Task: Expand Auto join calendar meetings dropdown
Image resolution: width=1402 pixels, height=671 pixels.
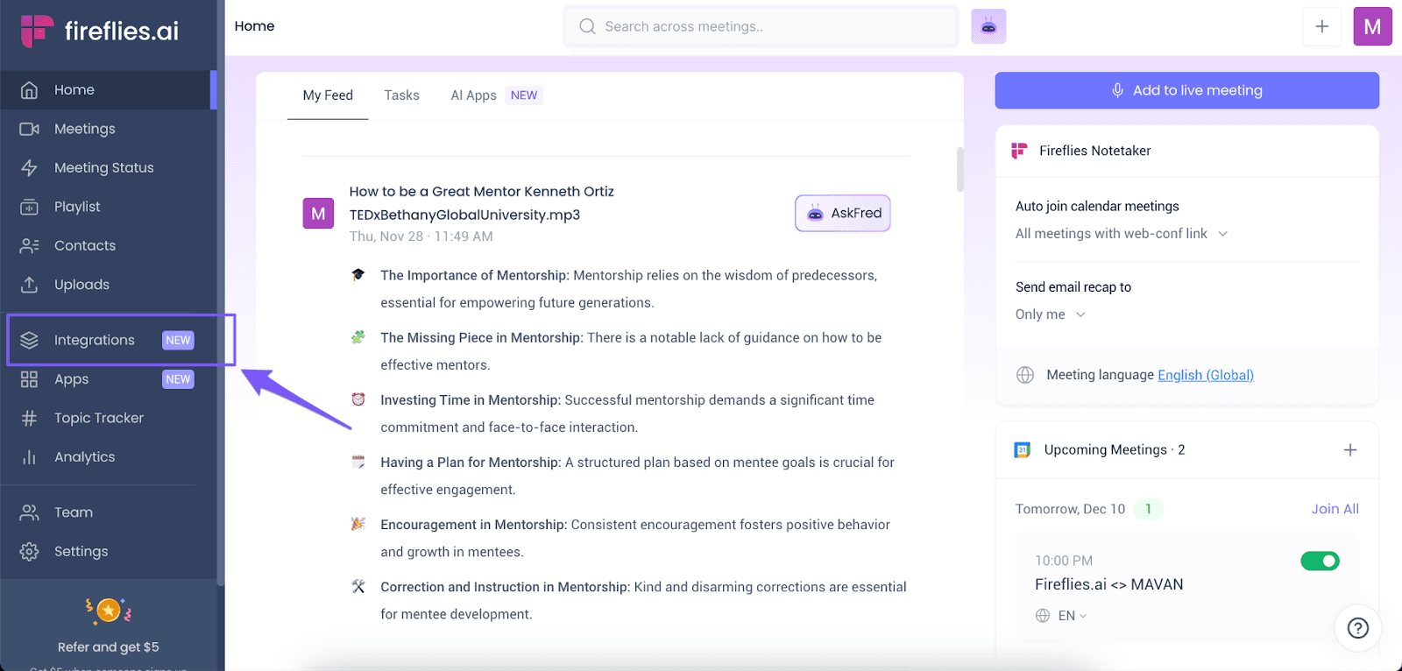Action: coord(1122,233)
